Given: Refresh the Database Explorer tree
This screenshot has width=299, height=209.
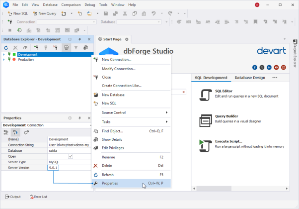Looking at the screenshot, I should click(x=6, y=48).
